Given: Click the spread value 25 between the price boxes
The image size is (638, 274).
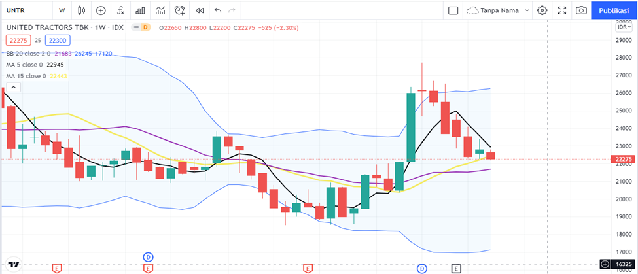Looking at the screenshot, I should tap(38, 41).
